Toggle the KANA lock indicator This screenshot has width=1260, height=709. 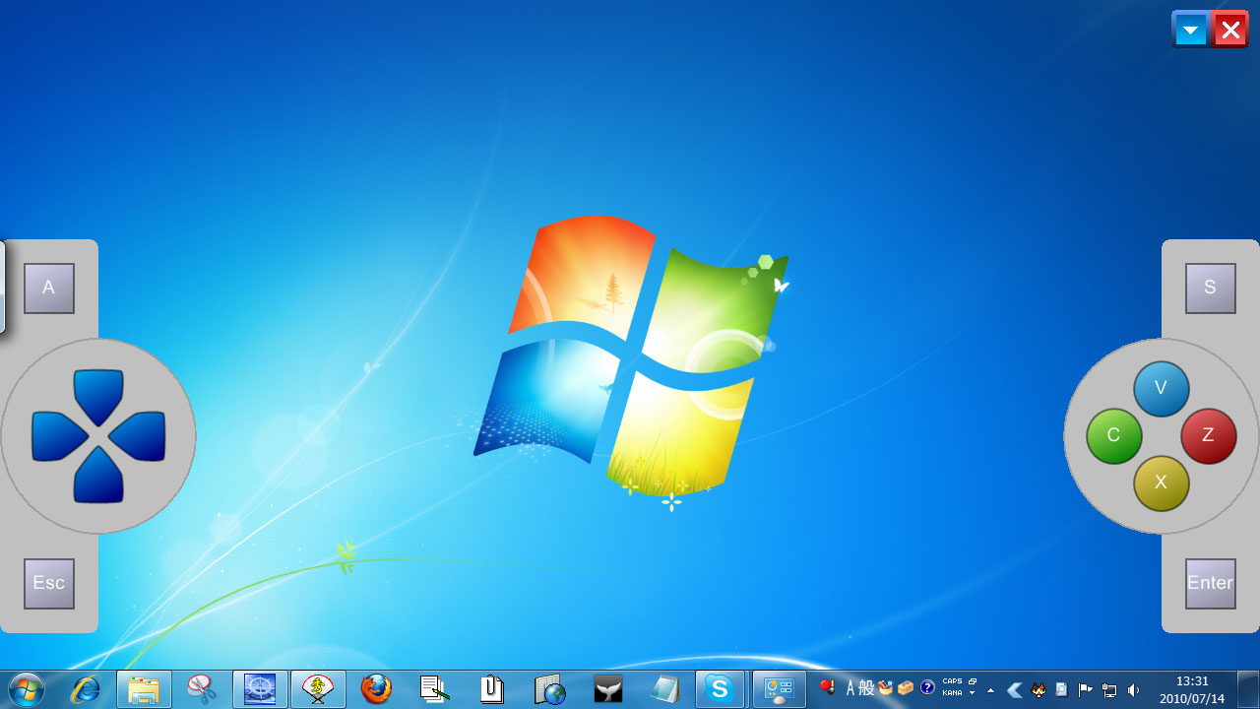tap(952, 693)
